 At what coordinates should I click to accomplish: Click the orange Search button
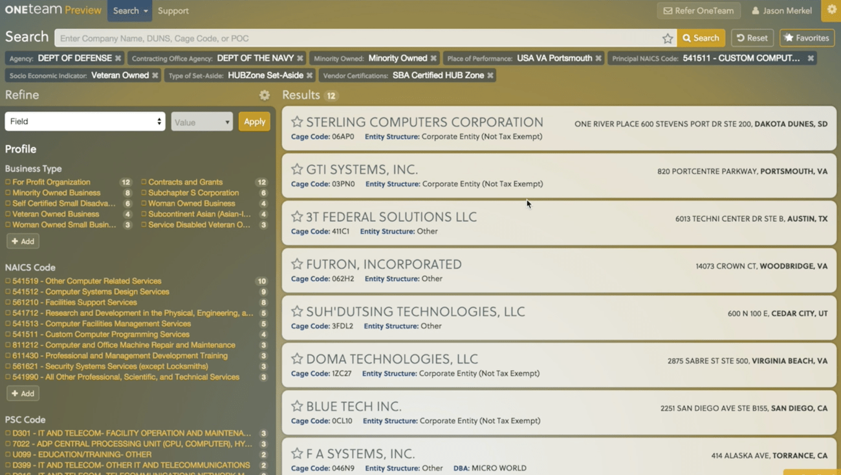click(x=701, y=38)
